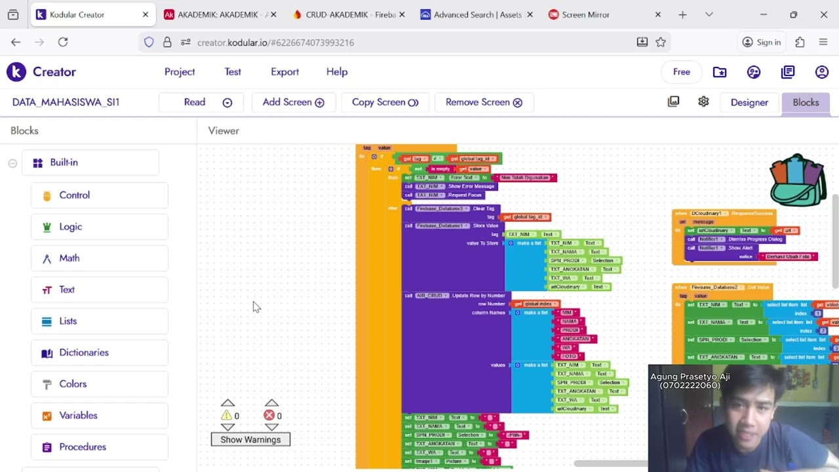Jump to next error arrow
The width and height of the screenshot is (839, 472).
pyautogui.click(x=271, y=427)
